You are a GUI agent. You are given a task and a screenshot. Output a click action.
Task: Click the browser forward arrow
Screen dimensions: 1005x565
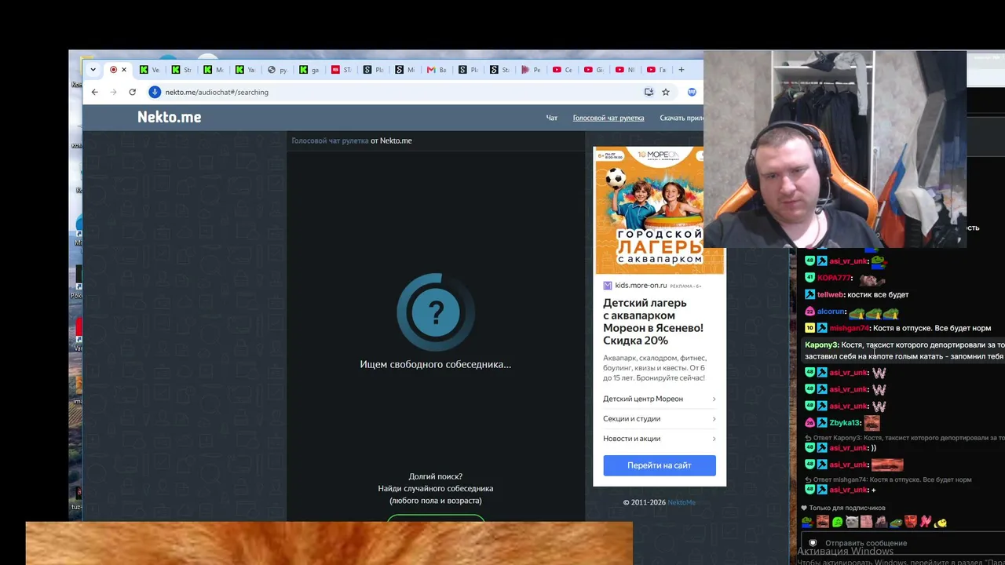click(113, 92)
